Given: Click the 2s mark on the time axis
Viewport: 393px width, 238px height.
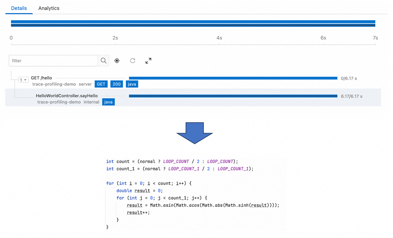Looking at the screenshot, I should (x=115, y=38).
